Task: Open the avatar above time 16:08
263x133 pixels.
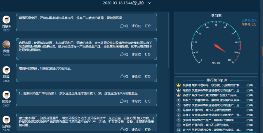Action: pos(6,70)
